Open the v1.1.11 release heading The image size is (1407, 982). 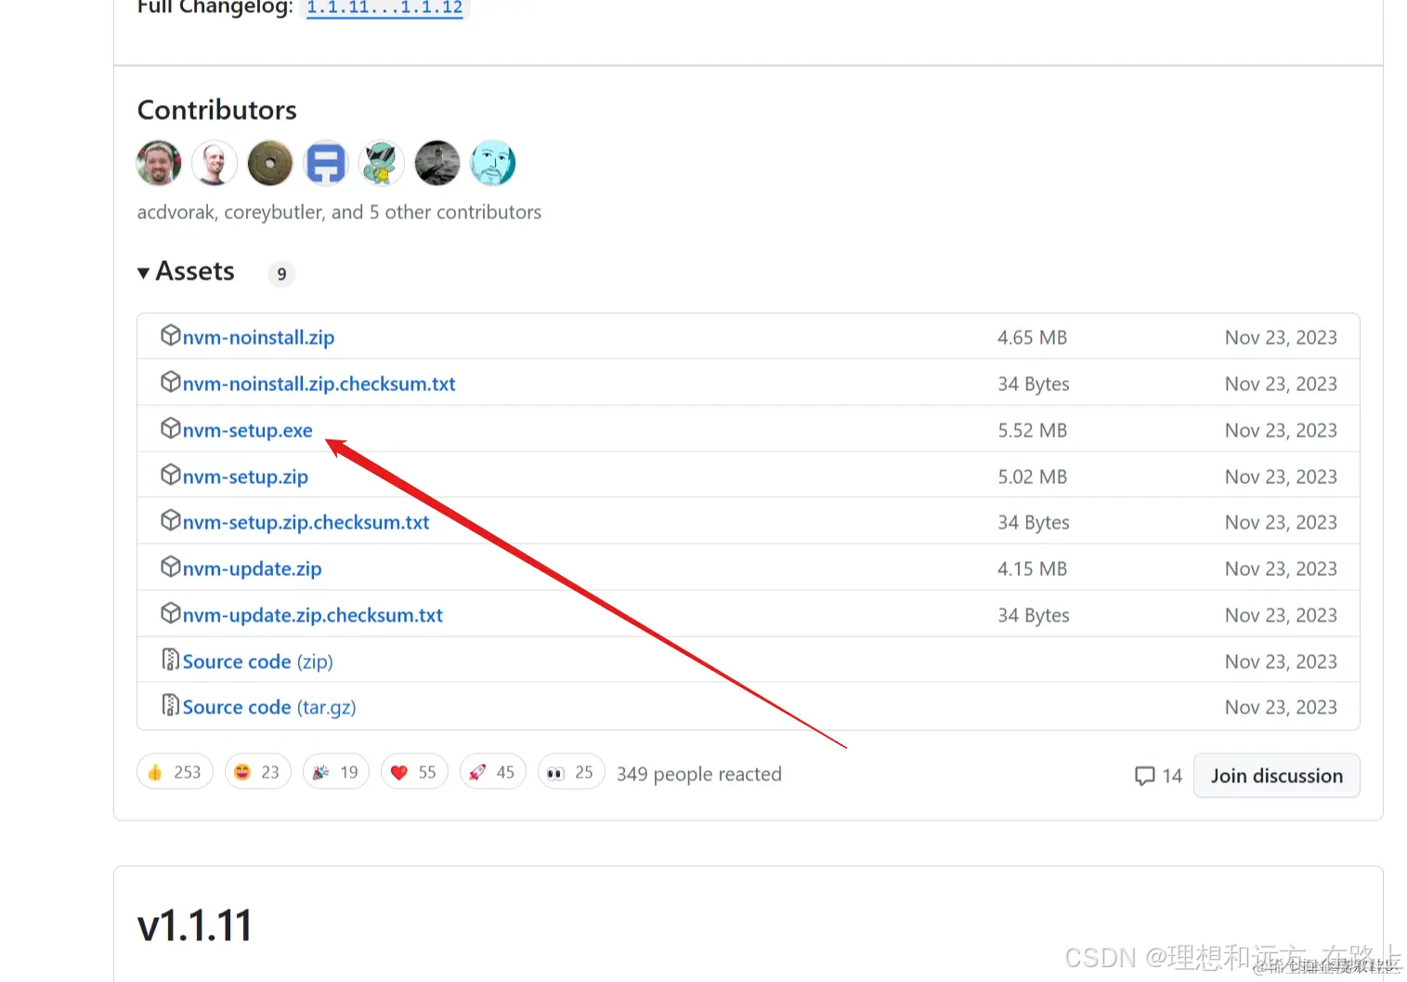[x=195, y=926]
